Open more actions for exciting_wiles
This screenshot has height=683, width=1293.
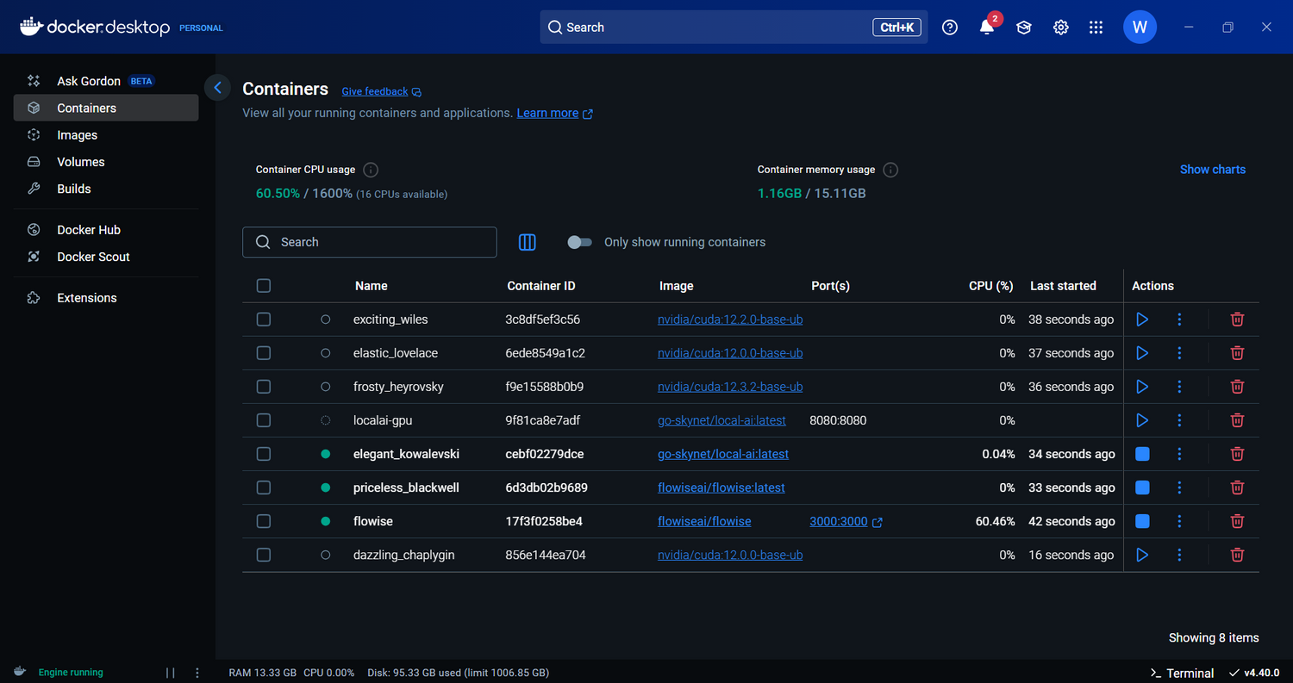[1179, 320]
